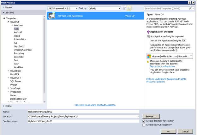Select the Workflow category
Image resolution: width=197 pixels, height=135 pixels.
click(19, 67)
